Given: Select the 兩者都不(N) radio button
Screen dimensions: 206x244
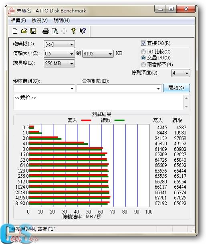Looking at the screenshot, I should coord(143,65).
